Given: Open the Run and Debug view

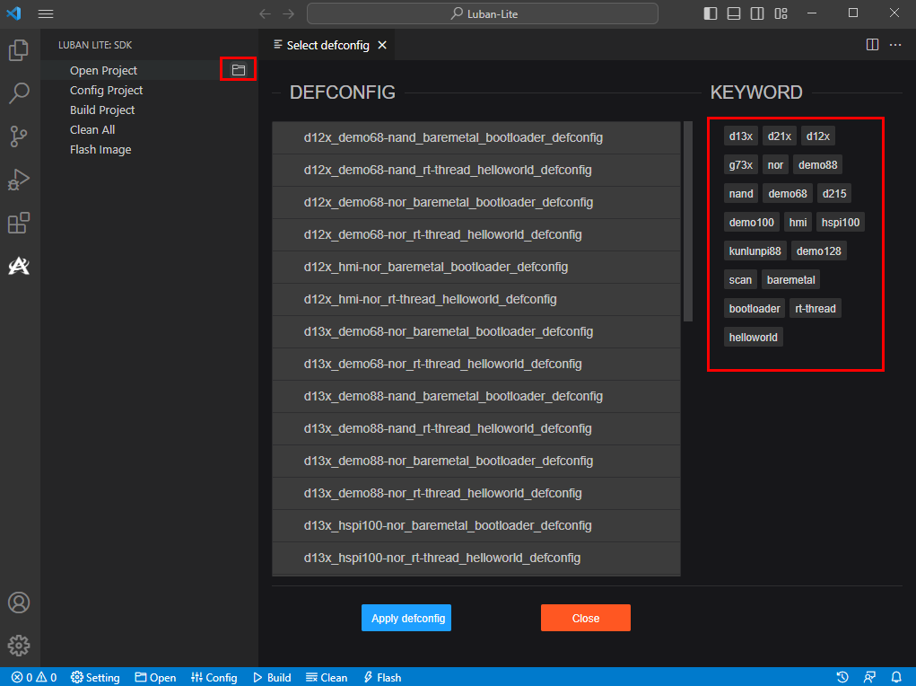Looking at the screenshot, I should [x=19, y=179].
